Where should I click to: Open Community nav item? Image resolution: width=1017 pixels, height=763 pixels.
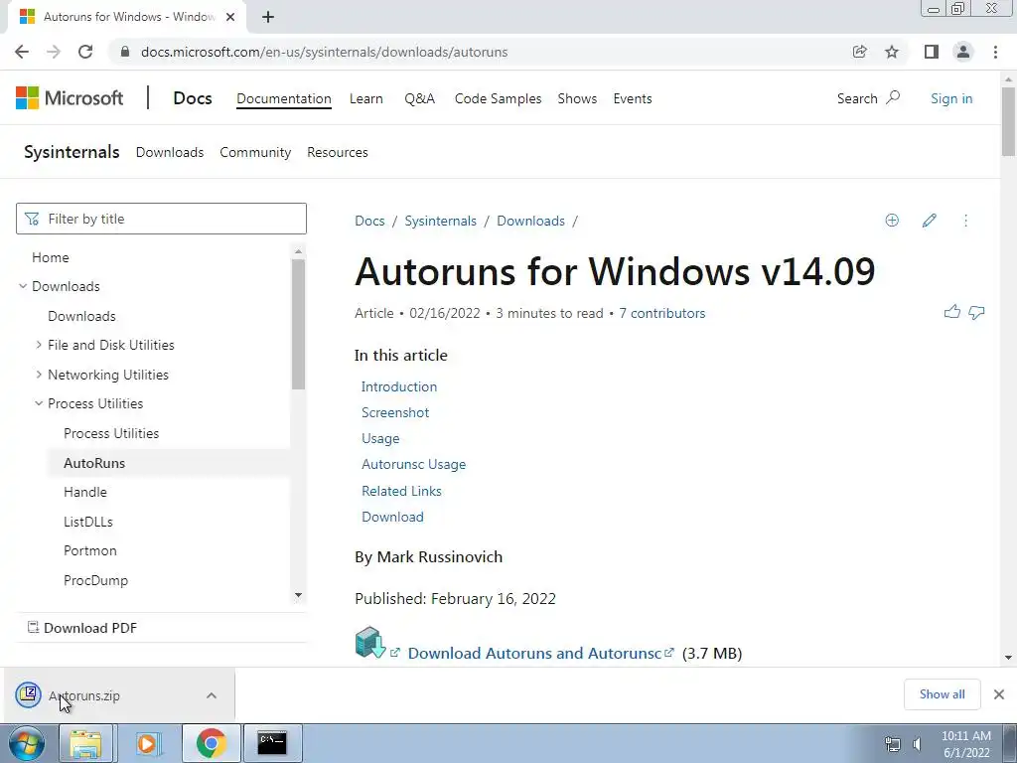point(255,152)
